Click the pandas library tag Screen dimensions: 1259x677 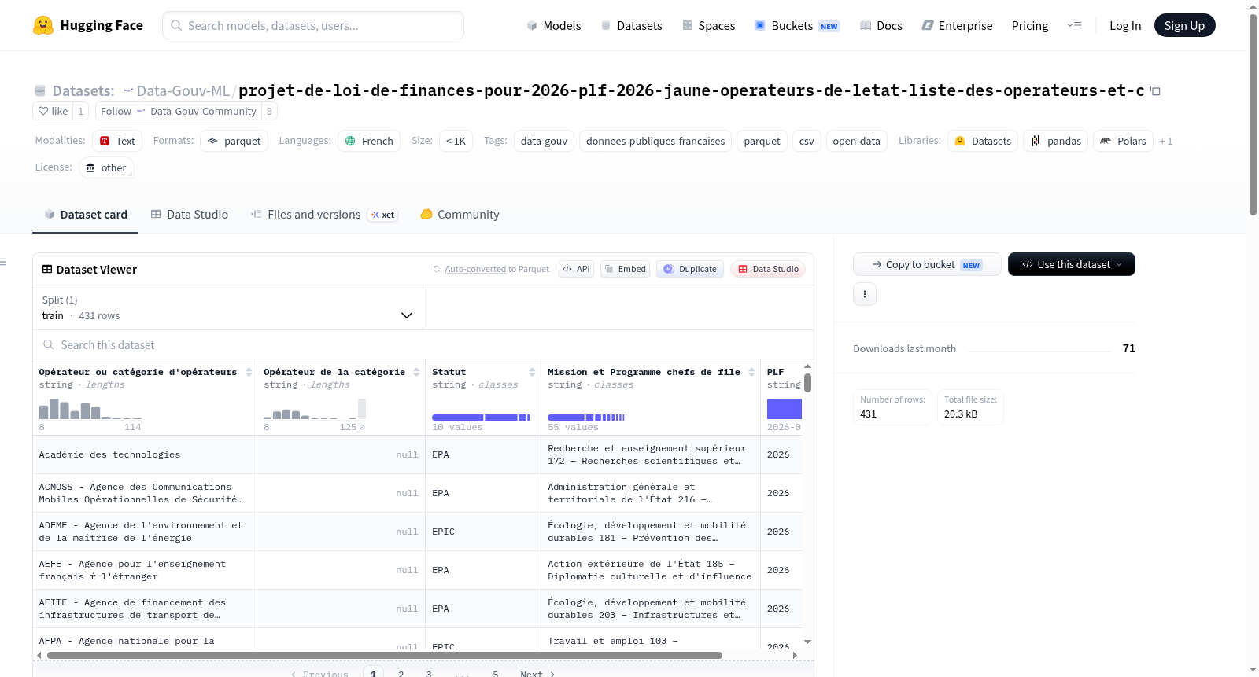click(1055, 141)
